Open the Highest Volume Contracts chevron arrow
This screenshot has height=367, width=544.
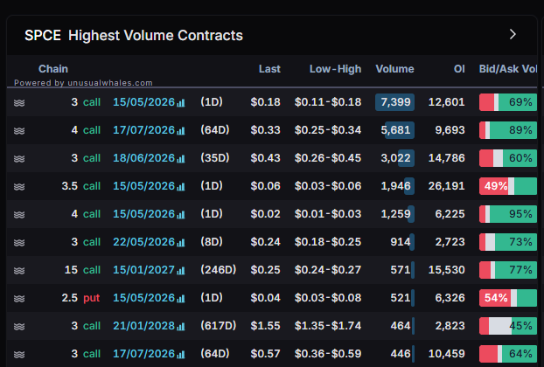(x=513, y=34)
